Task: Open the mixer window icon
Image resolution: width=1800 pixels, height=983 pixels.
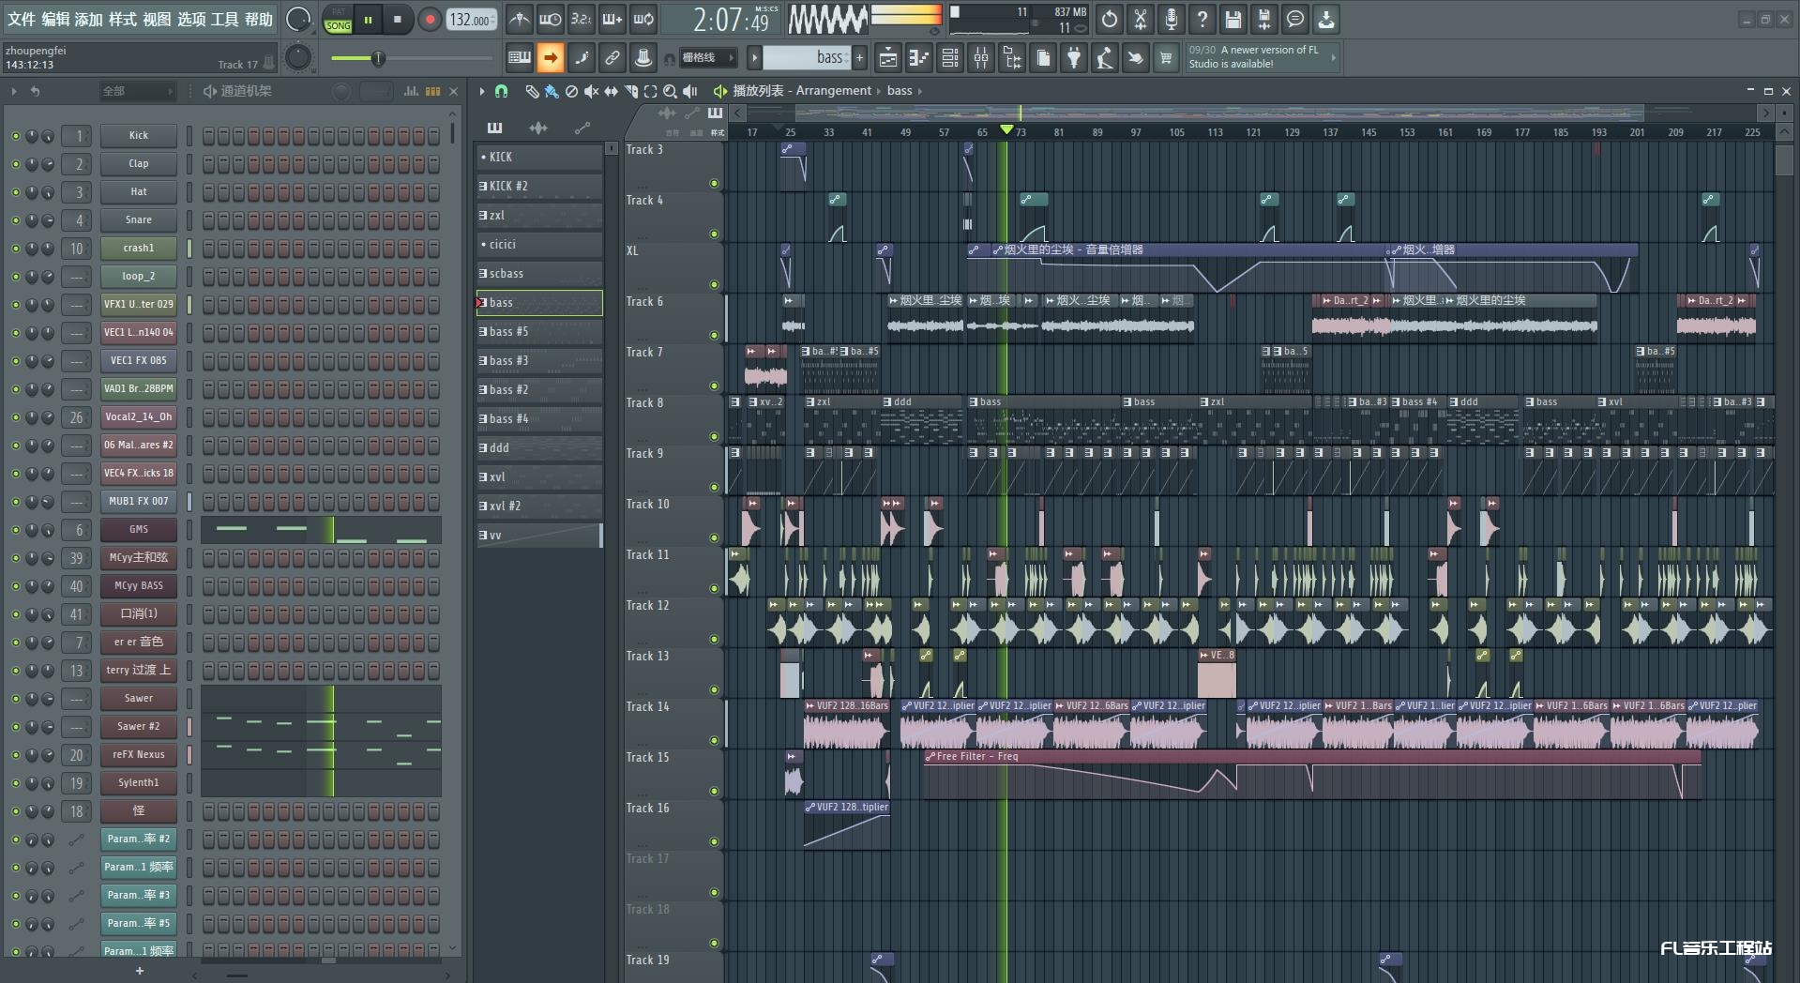Action: [980, 58]
